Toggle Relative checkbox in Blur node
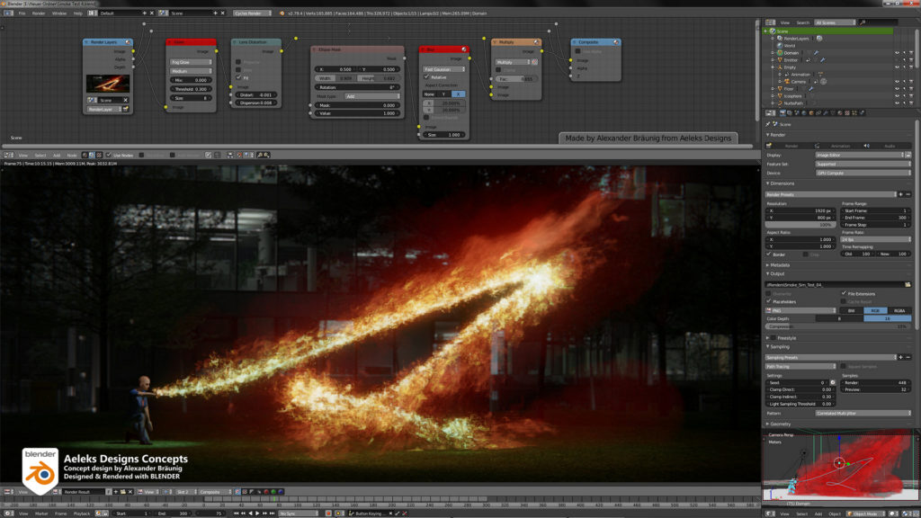The image size is (921, 518). click(x=427, y=77)
